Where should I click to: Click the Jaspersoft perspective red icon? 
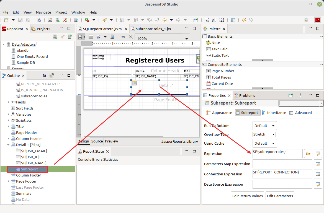(x=318, y=20)
